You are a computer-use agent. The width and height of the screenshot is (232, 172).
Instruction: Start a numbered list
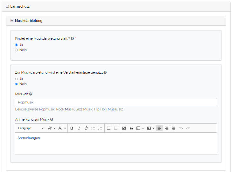coord(100,128)
